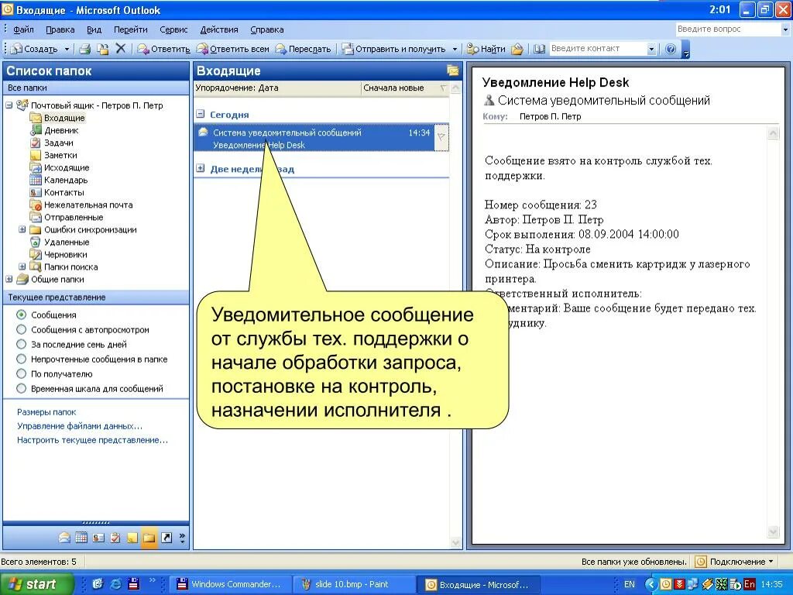Screen dimensions: 793x595
Task: Open the Действия menu
Action: pyautogui.click(x=219, y=30)
